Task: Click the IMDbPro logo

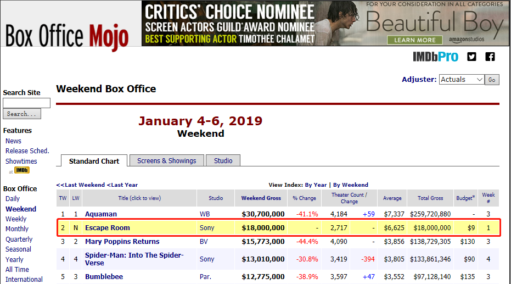Action: coord(435,57)
